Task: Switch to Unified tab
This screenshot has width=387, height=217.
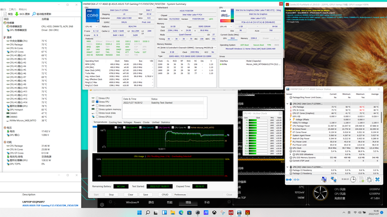Action: 155,122
